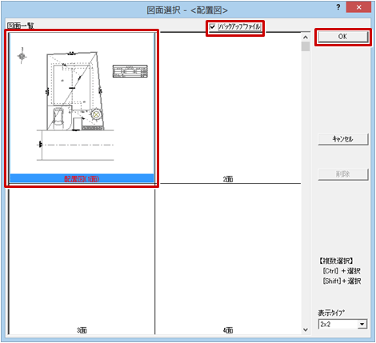Viewport: 376px width, 343px height.
Task: Click the 4面 caption label
Action: click(228, 330)
